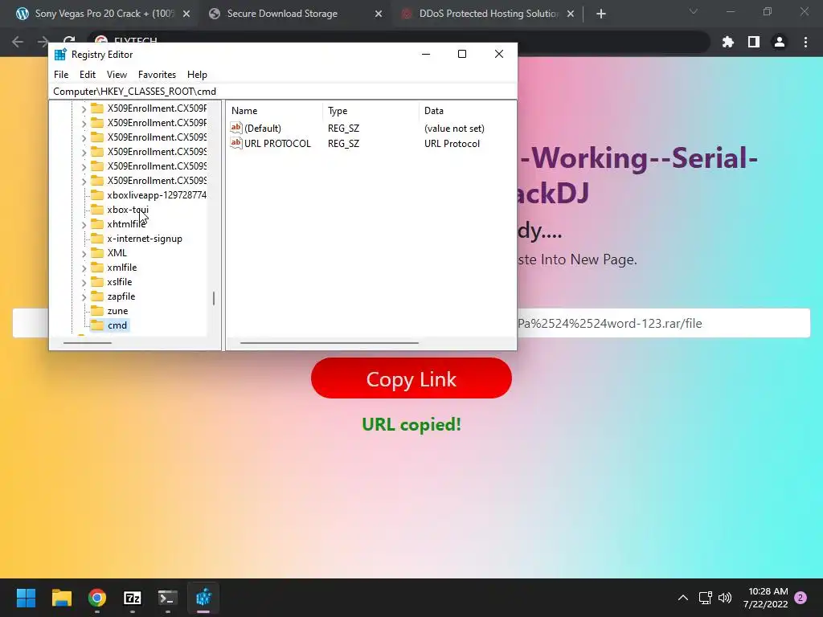Image resolution: width=823 pixels, height=617 pixels.
Task: Close the DDoS Protected Hosting tab
Action: coord(571,14)
